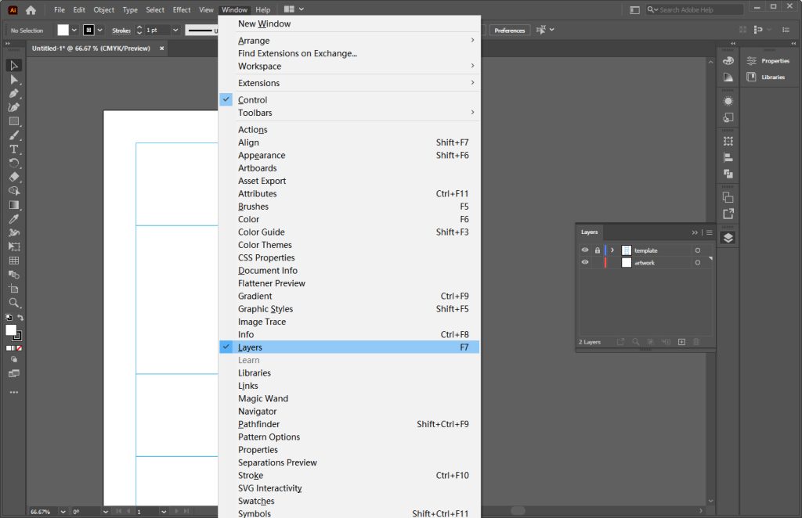
Task: Open the Layers panel flyout menu
Action: [x=710, y=232]
